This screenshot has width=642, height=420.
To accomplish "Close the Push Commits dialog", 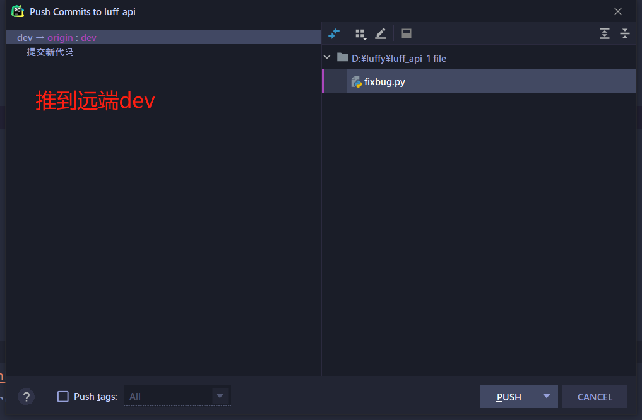I will (618, 11).
